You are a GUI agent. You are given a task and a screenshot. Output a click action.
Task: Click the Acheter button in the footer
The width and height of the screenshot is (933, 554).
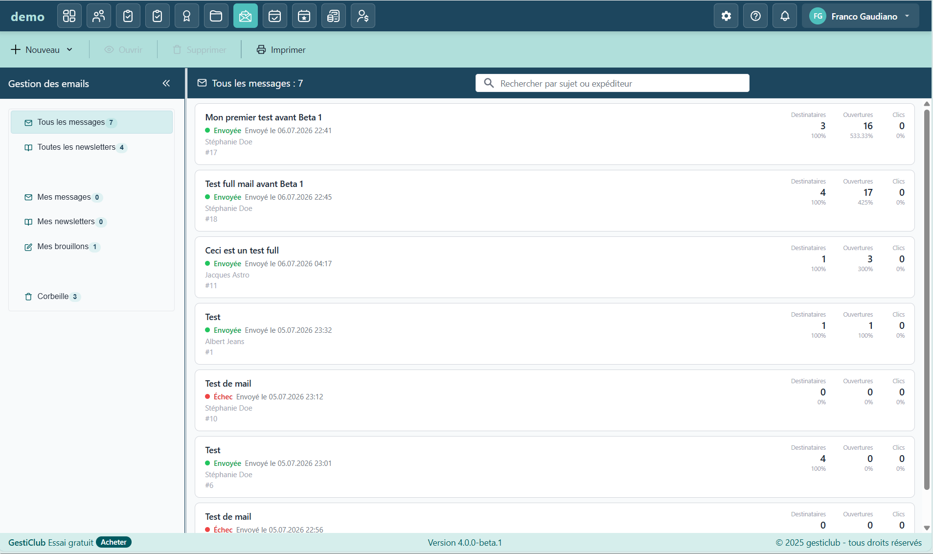coord(114,542)
